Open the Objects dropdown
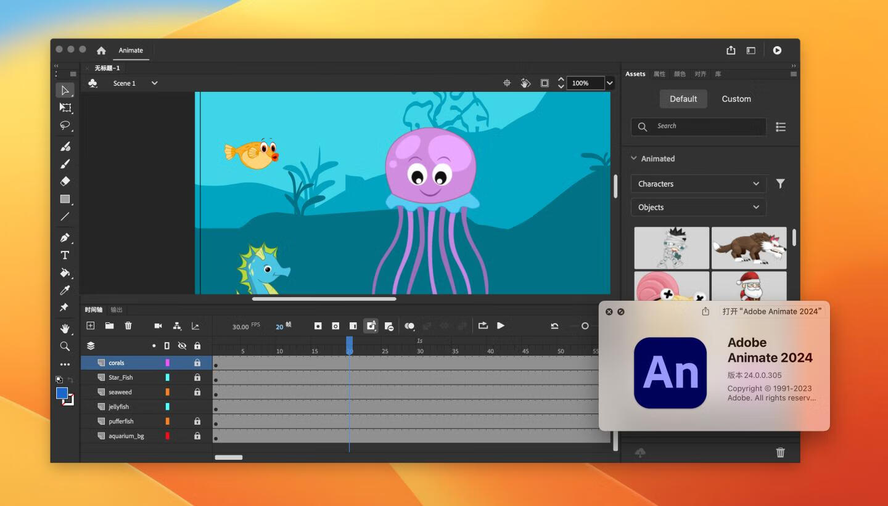 pyautogui.click(x=699, y=207)
